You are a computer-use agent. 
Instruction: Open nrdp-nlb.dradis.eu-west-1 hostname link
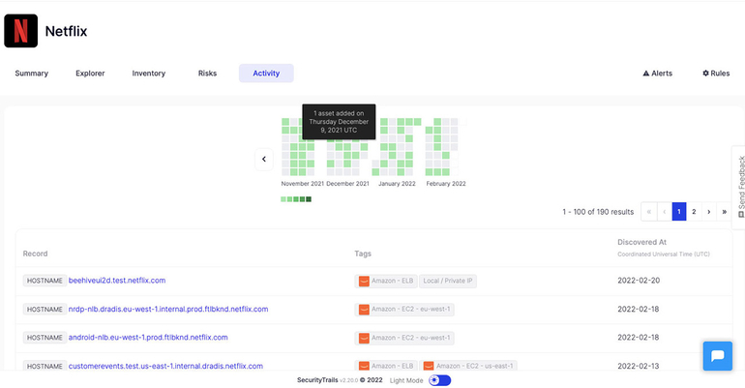point(168,310)
